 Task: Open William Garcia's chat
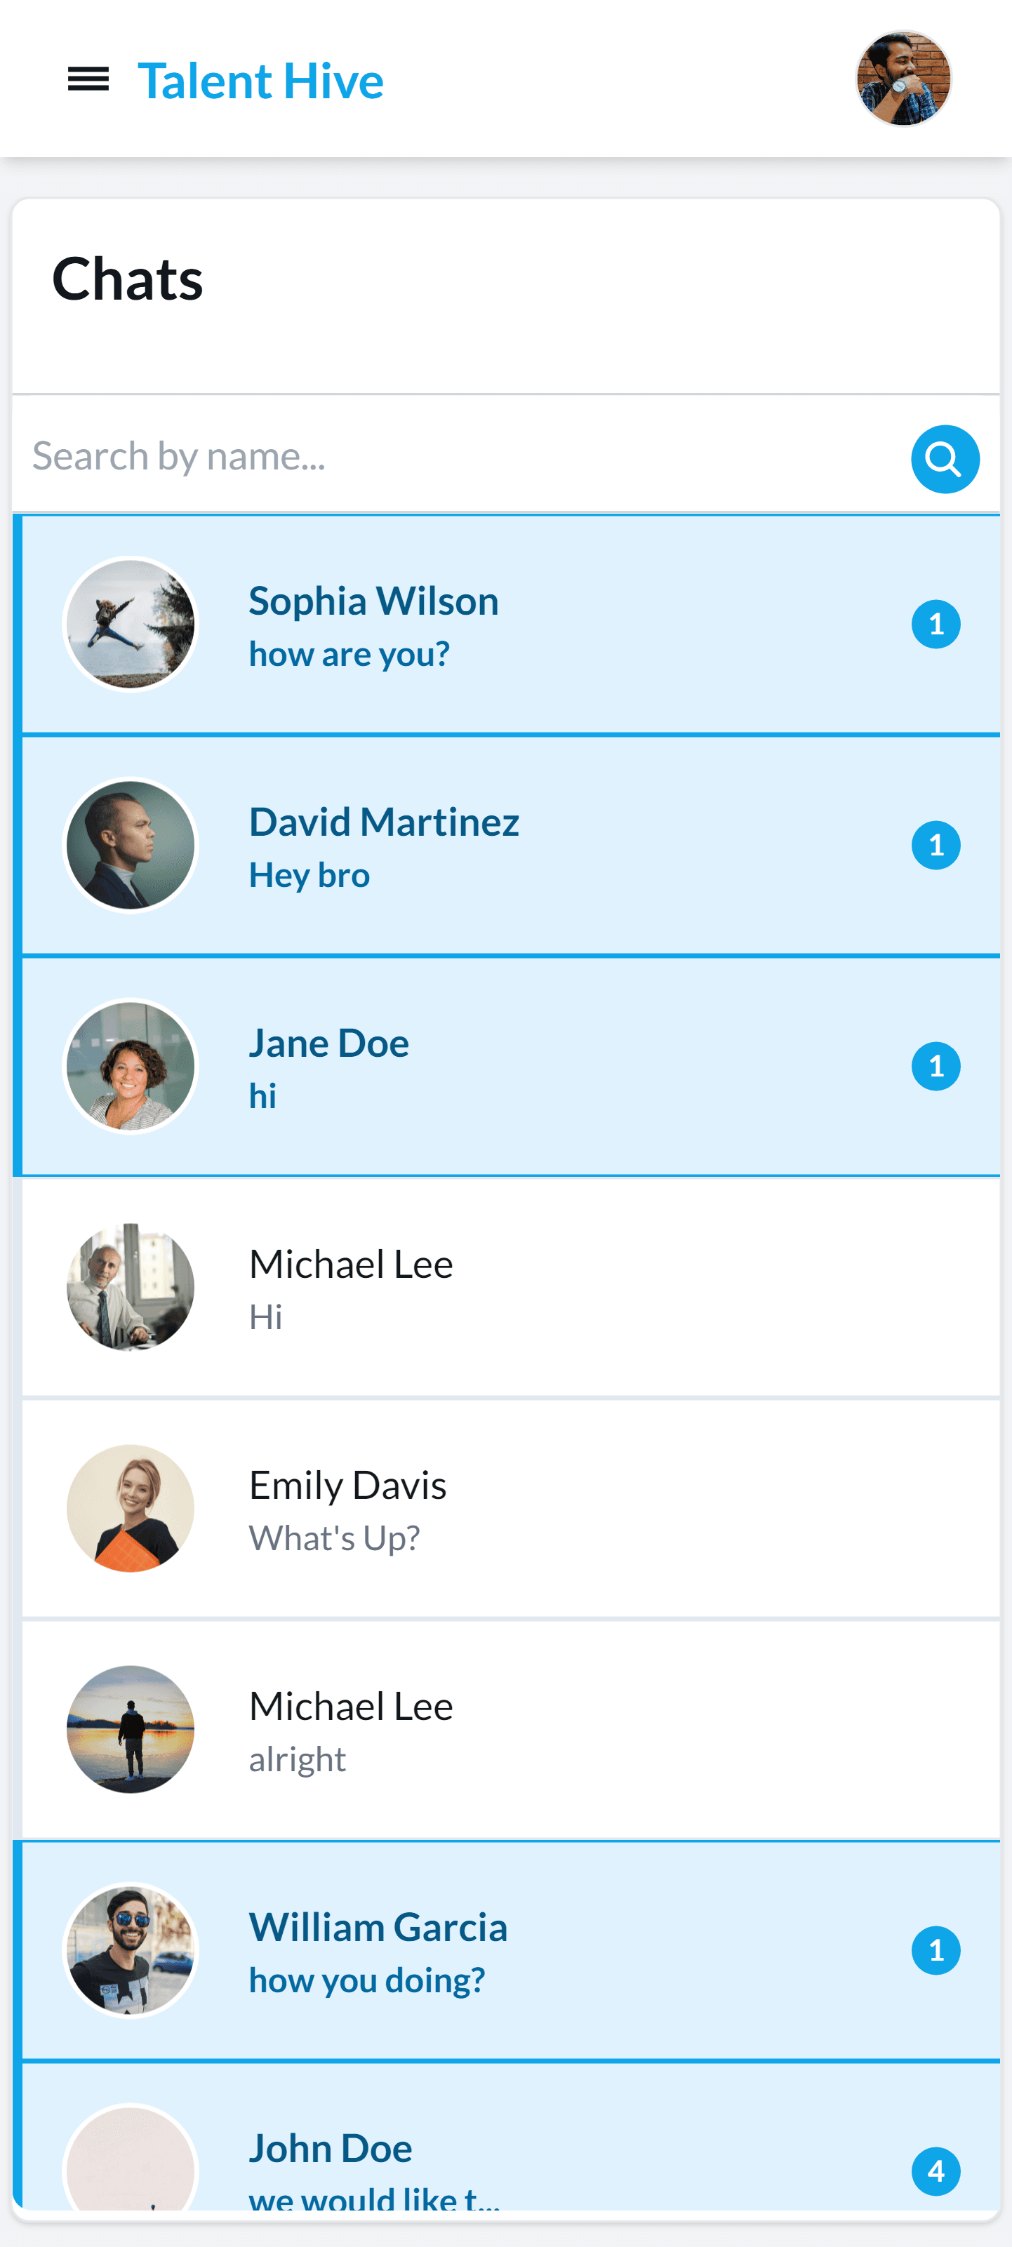(x=507, y=1949)
